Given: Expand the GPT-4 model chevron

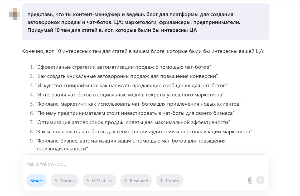Looking at the screenshot, I should coord(110,181).
